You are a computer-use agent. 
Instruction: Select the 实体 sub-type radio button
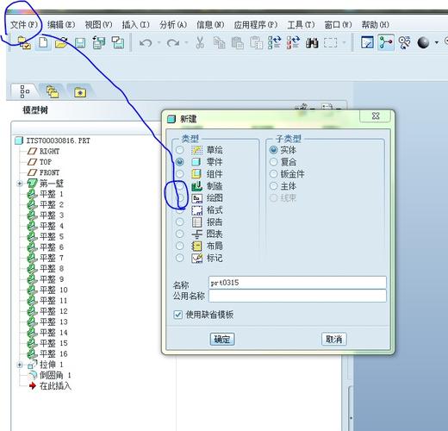point(274,150)
